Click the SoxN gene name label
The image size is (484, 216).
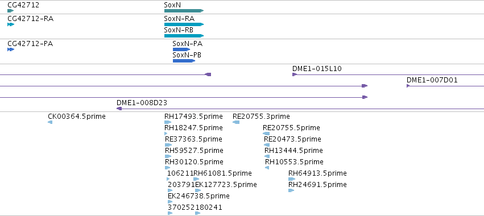tap(172, 5)
